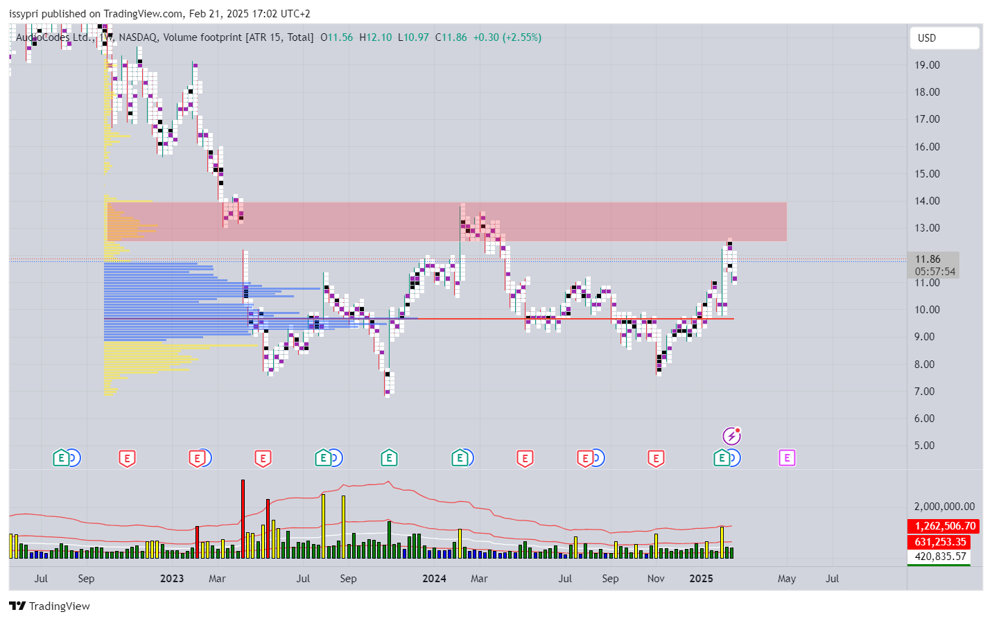The width and height of the screenshot is (992, 621).
Task: Click the red 1,262,506.70 volume label
Action: tap(943, 526)
